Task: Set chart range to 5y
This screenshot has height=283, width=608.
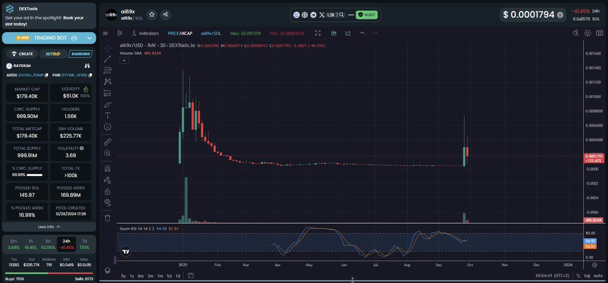Action: coord(124,276)
